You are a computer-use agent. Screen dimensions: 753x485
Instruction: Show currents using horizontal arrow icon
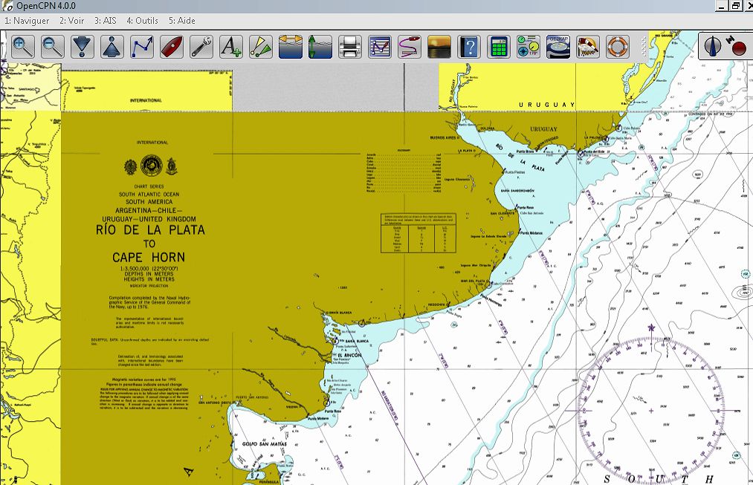291,47
